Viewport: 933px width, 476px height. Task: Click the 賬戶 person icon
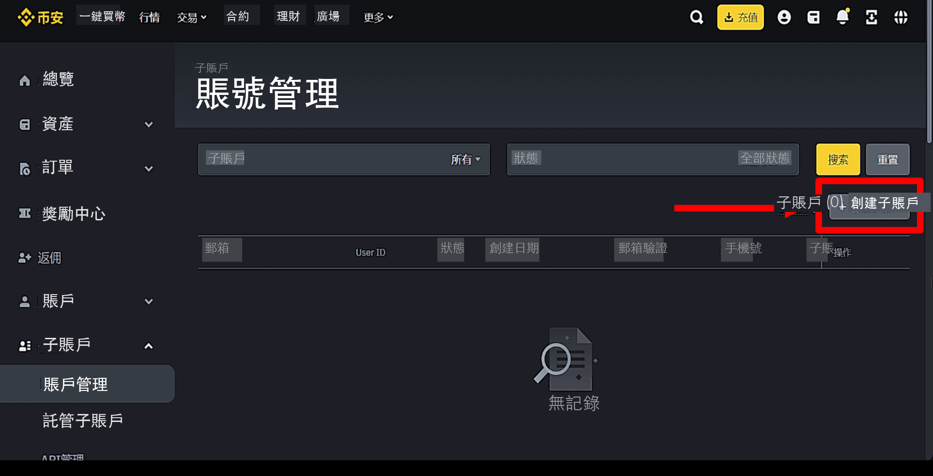[x=24, y=301]
